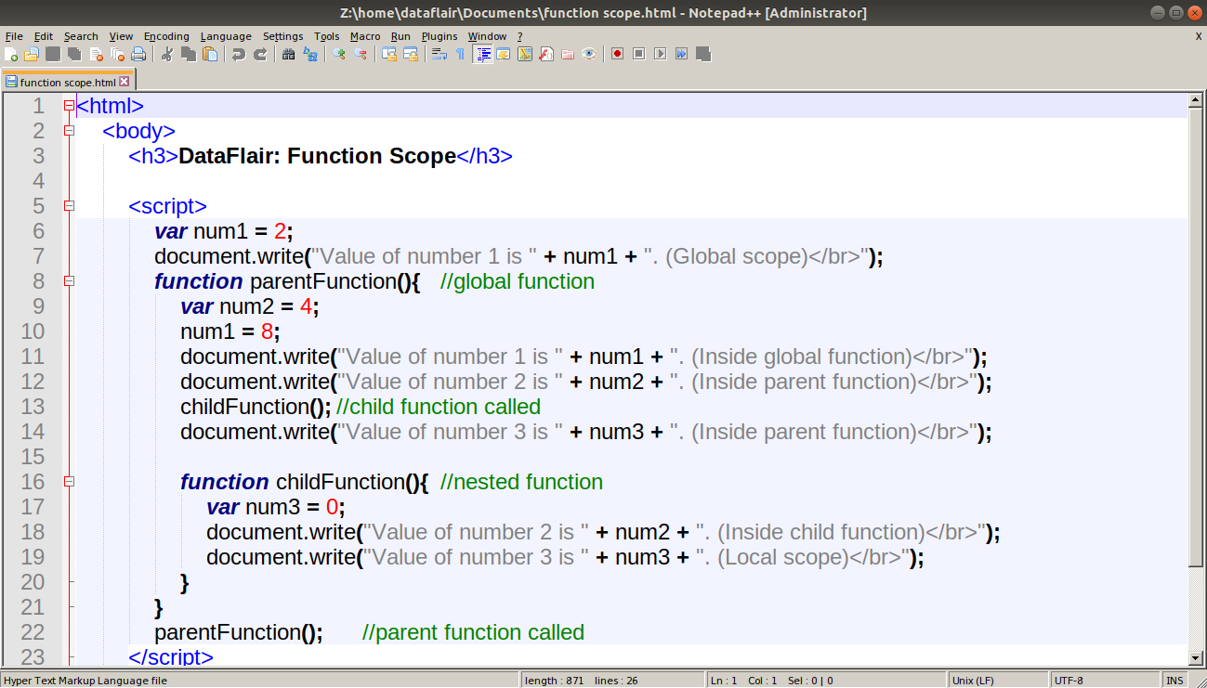Collapse the script block fold on line 5

click(69, 206)
